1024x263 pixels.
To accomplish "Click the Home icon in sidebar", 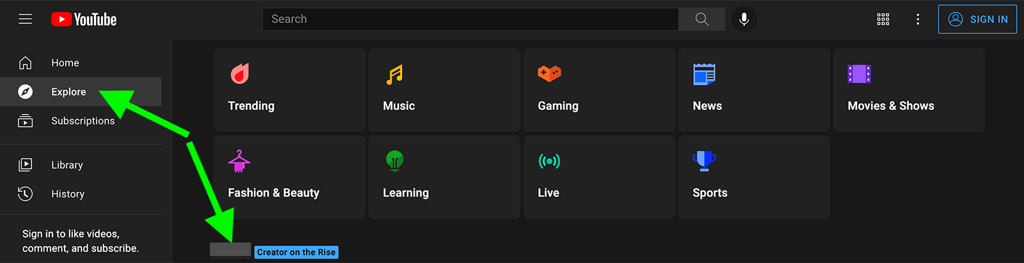I will (x=26, y=63).
